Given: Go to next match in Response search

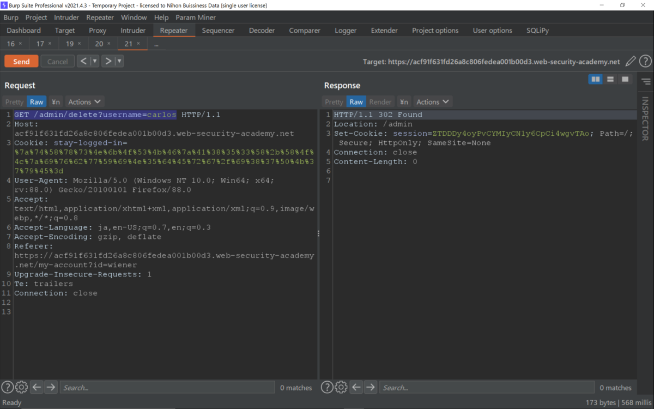Looking at the screenshot, I should pyautogui.click(x=370, y=387).
